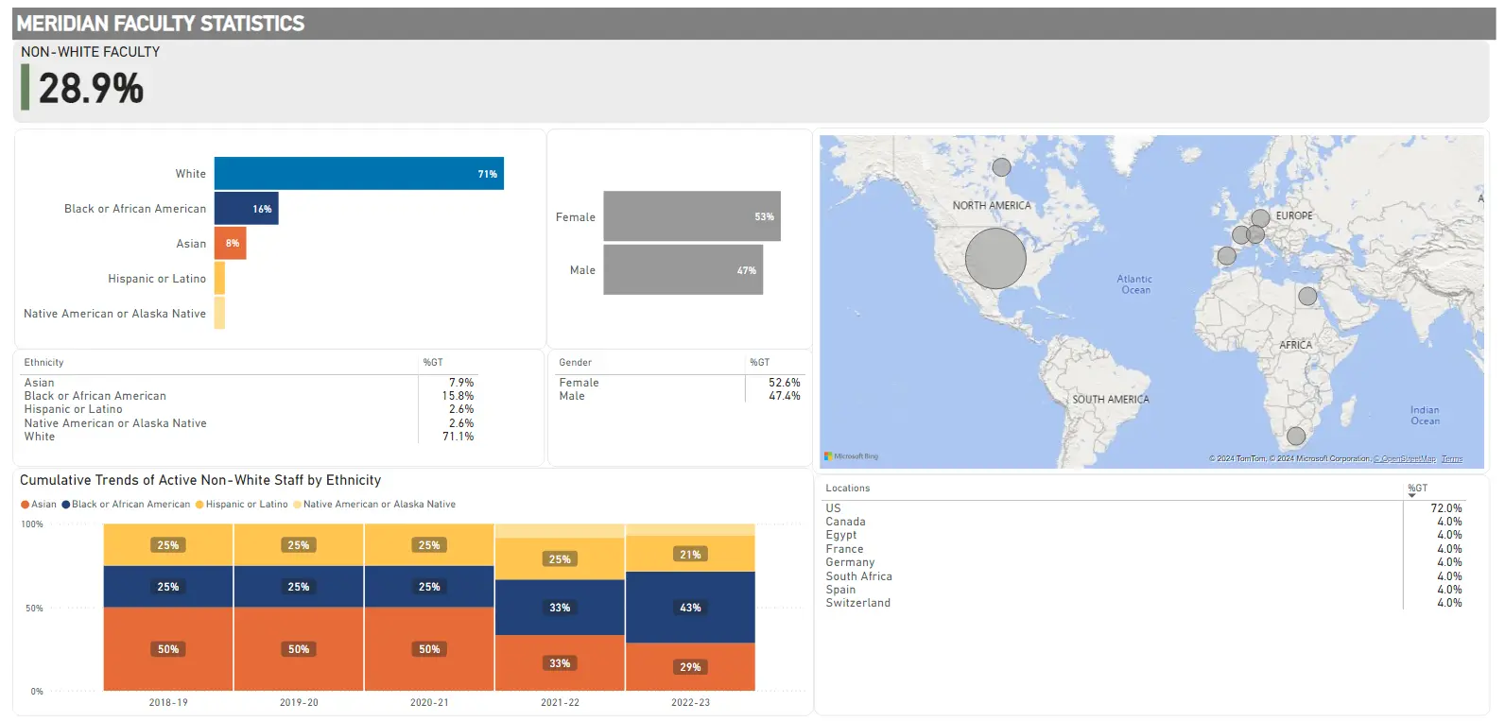This screenshot has height=721, width=1505.
Task: Click the sort arrow above Locations %GT column
Action: pyautogui.click(x=1411, y=495)
